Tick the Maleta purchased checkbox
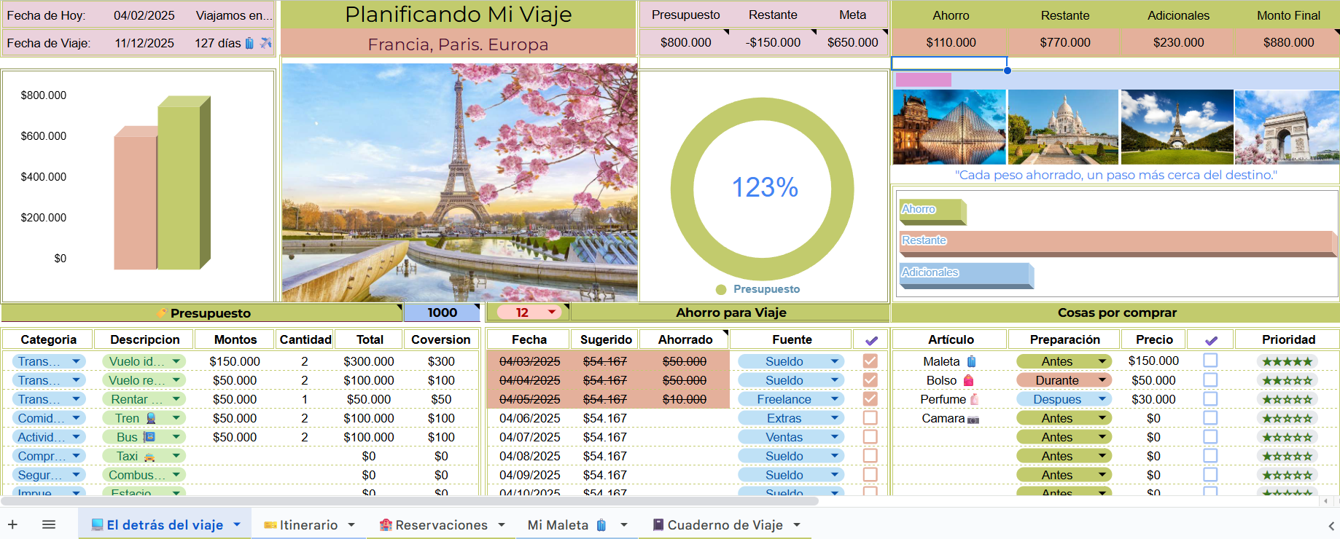Screen dimensions: 1340x539 (x=1210, y=361)
